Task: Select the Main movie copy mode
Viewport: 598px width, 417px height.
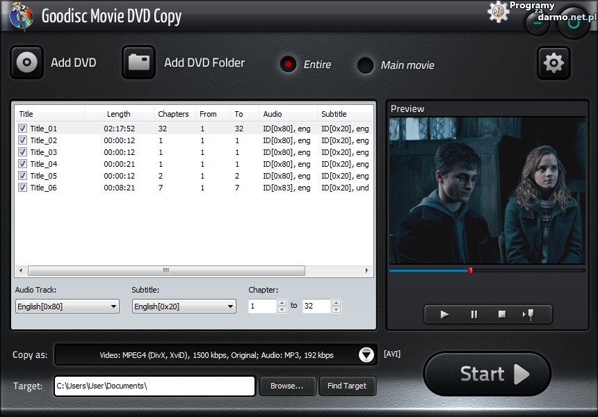Action: click(x=365, y=65)
